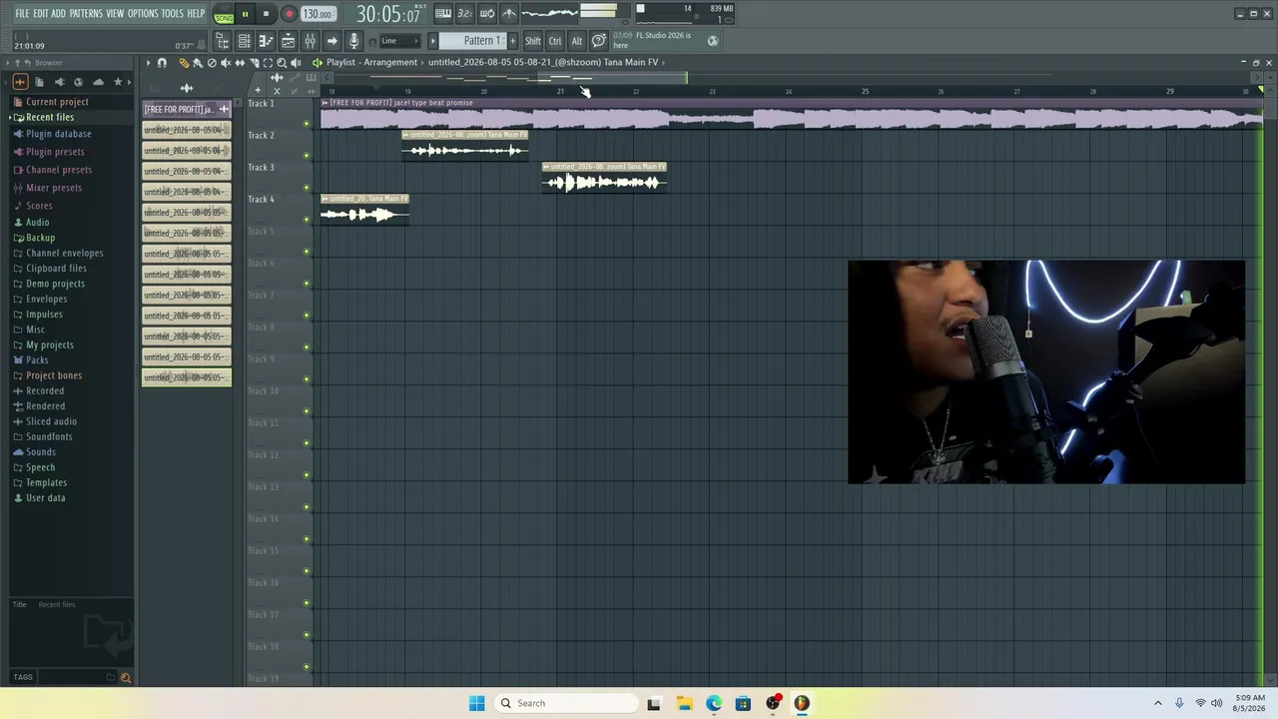This screenshot has height=719, width=1278.
Task: Mute Track 3 using its green dot
Action: point(307,188)
